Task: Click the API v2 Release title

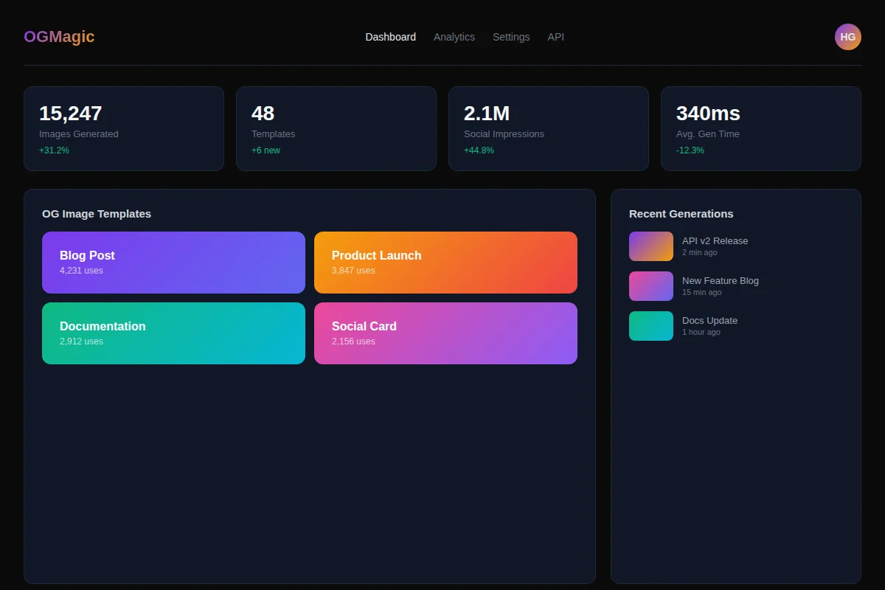Action: [715, 241]
